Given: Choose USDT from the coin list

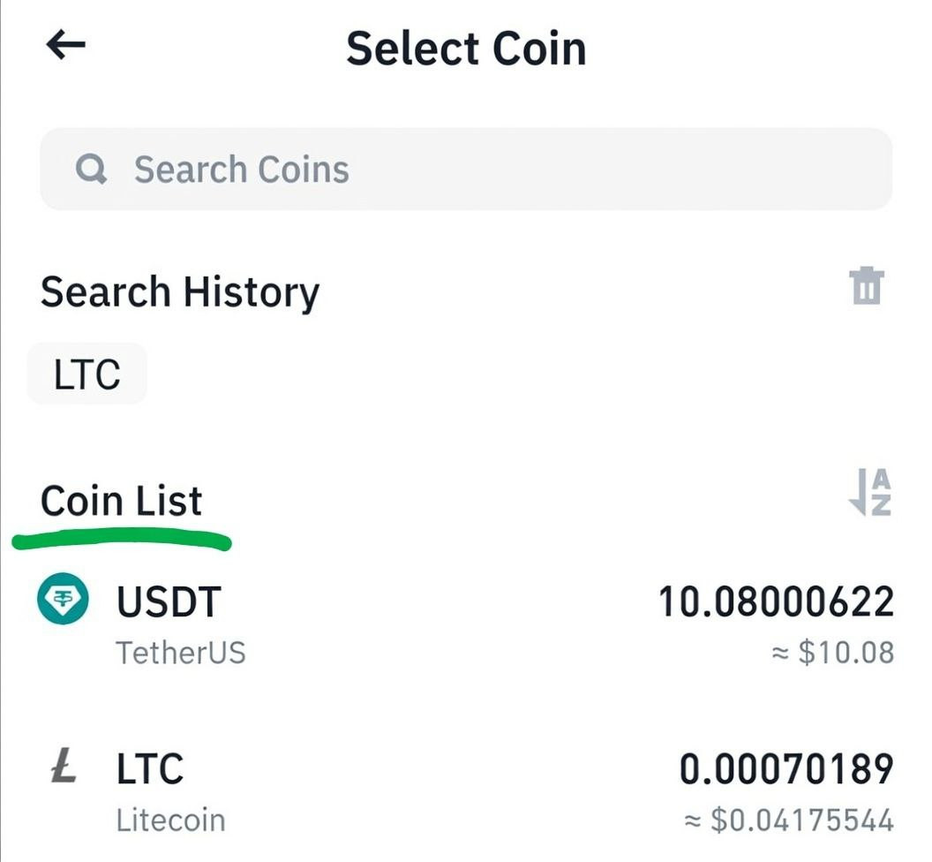Looking at the screenshot, I should point(169,602).
